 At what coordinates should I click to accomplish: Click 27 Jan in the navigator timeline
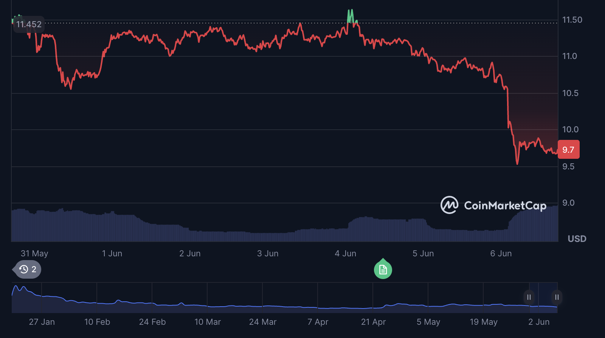tap(42, 322)
